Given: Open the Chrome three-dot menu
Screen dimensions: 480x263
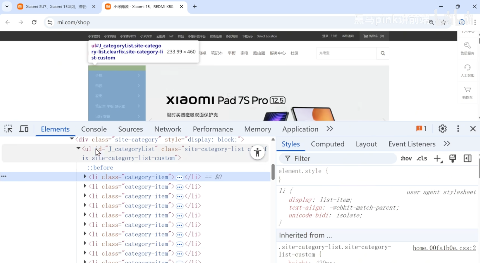Looking at the screenshot, I should click(x=475, y=22).
